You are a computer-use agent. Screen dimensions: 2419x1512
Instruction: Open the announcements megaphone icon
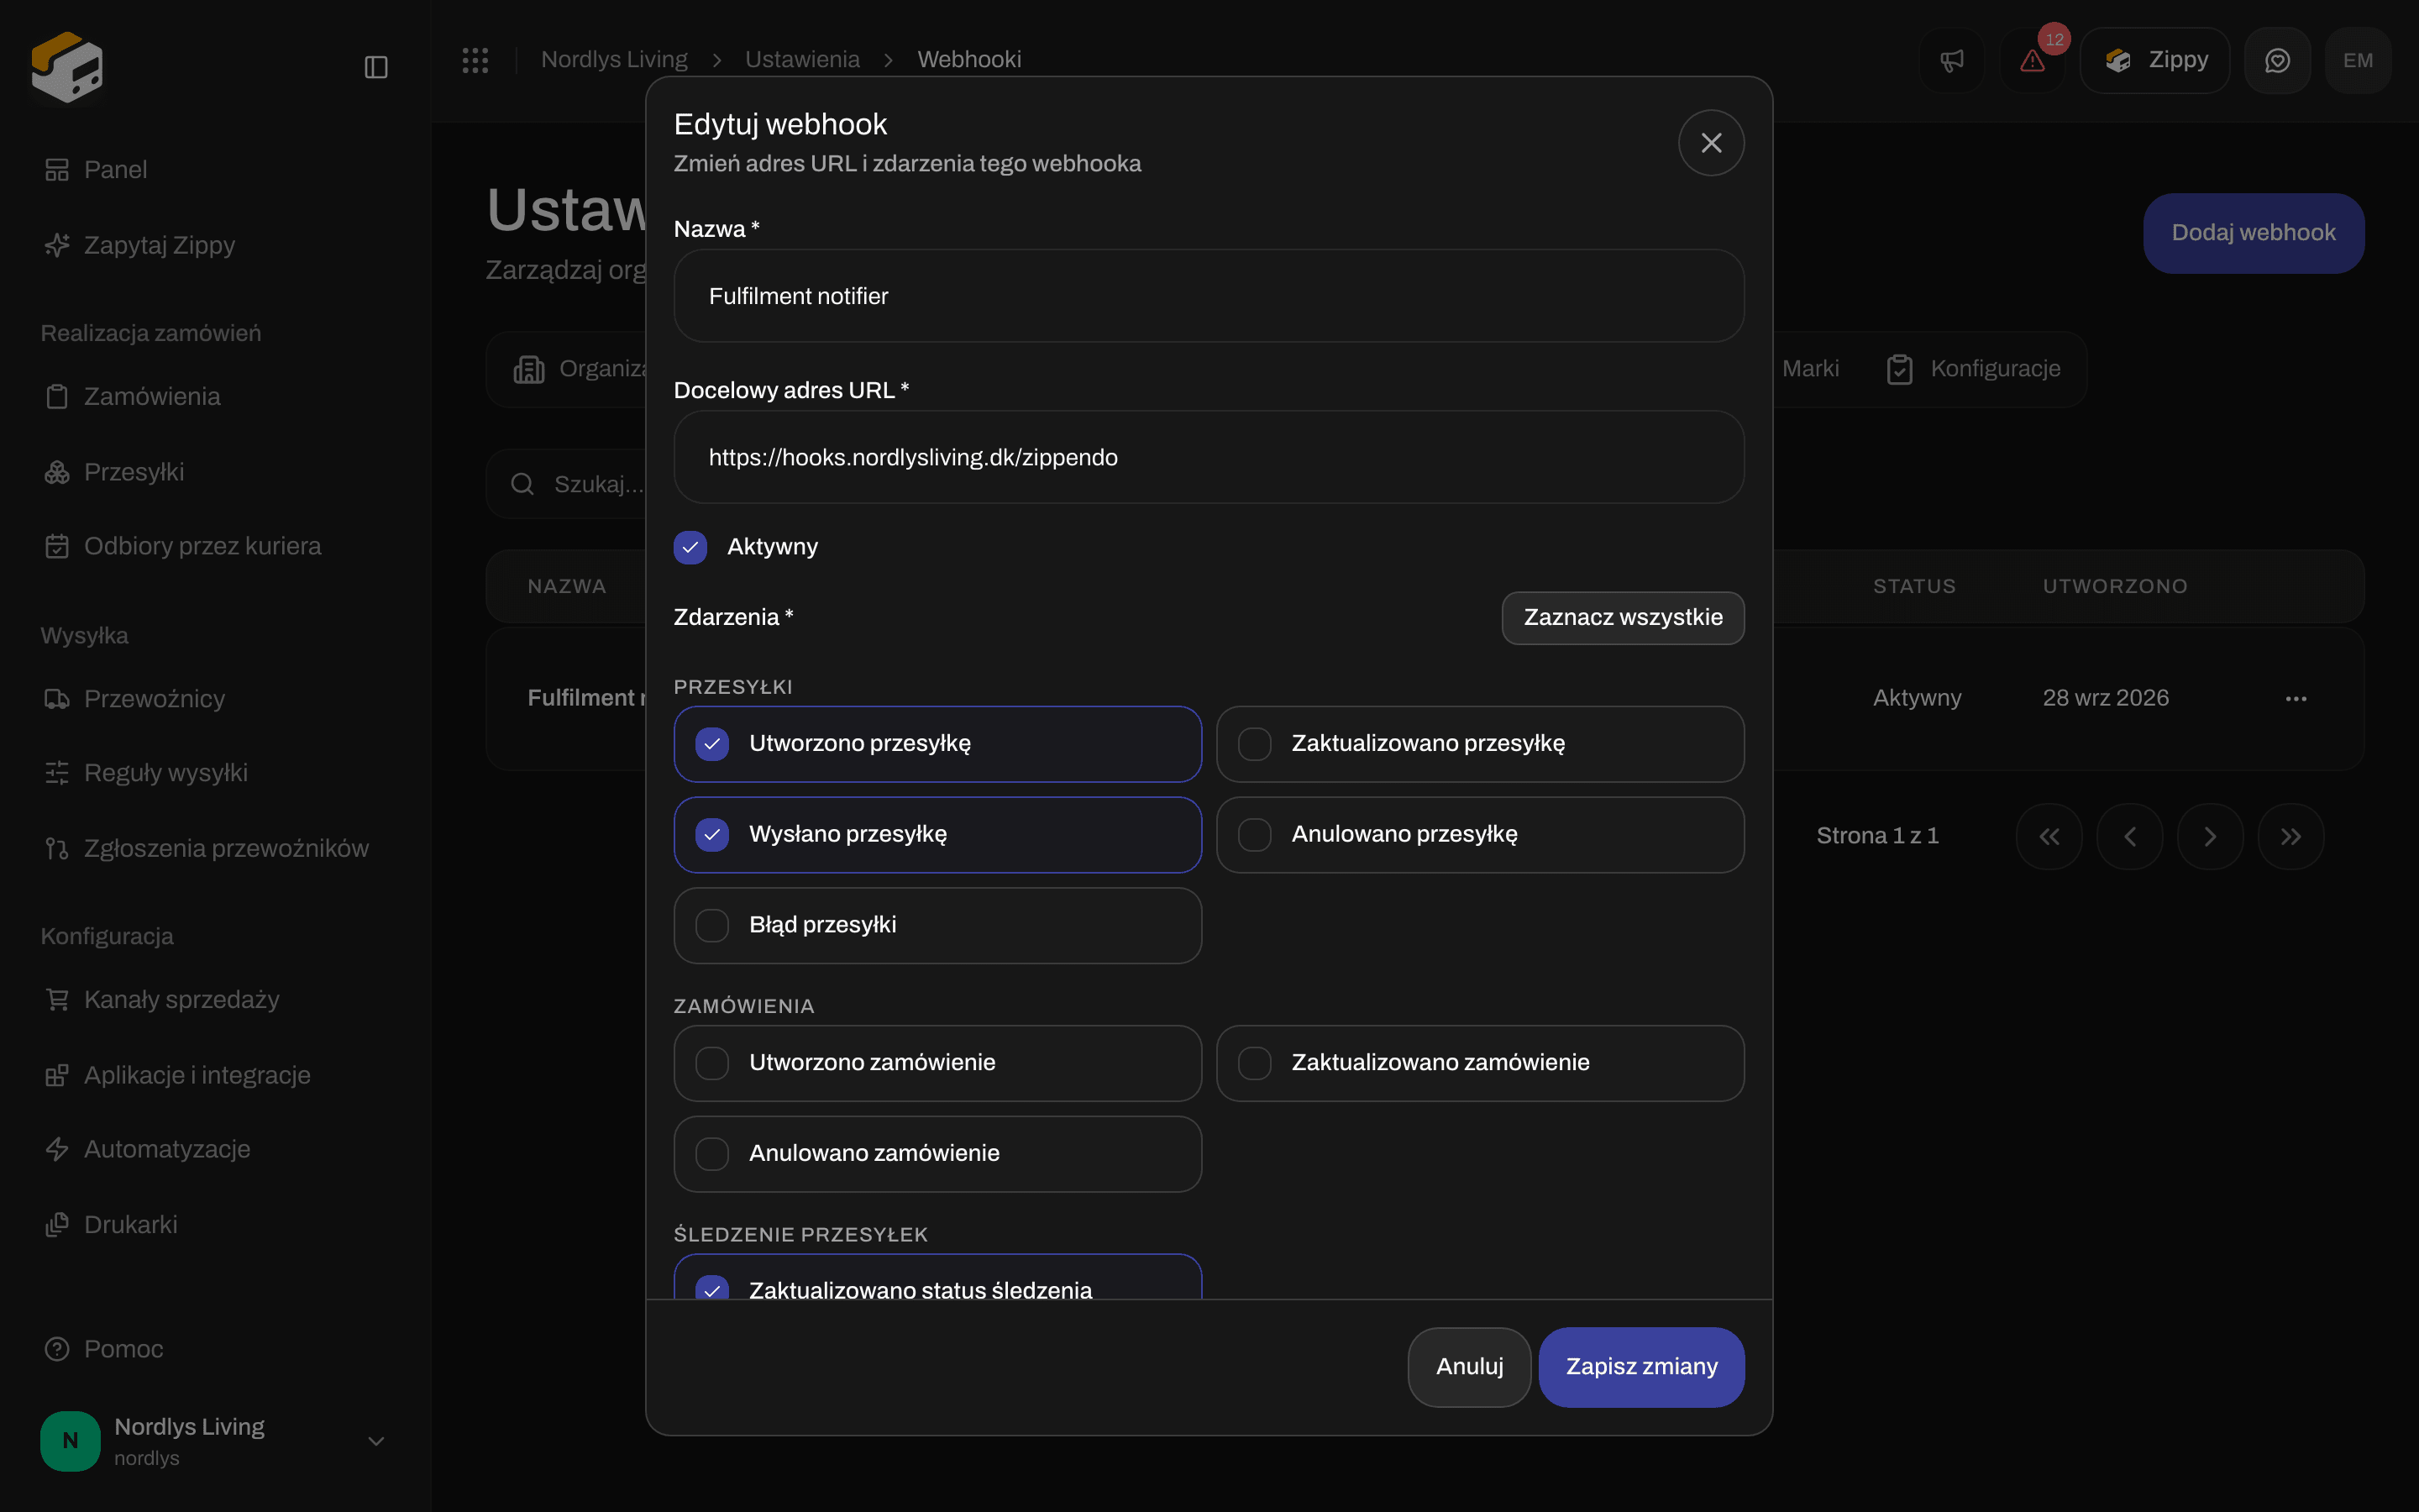coord(1951,61)
